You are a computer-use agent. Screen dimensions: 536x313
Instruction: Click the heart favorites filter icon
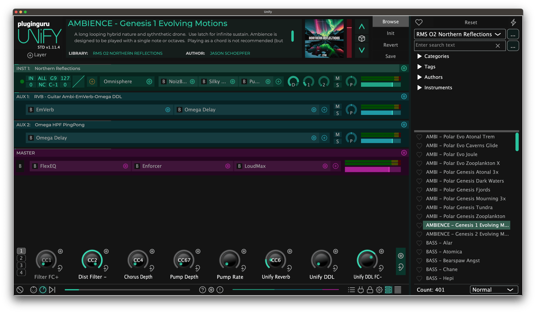tap(419, 22)
